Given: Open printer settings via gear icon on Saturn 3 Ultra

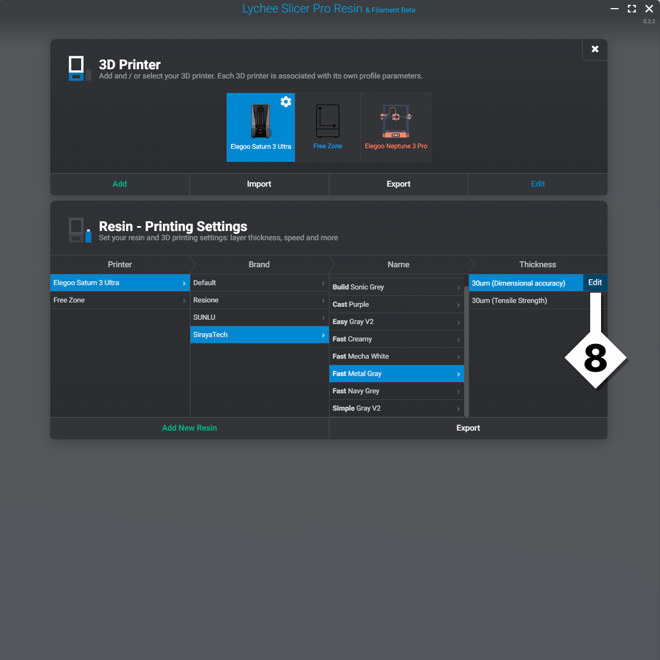Looking at the screenshot, I should [286, 102].
